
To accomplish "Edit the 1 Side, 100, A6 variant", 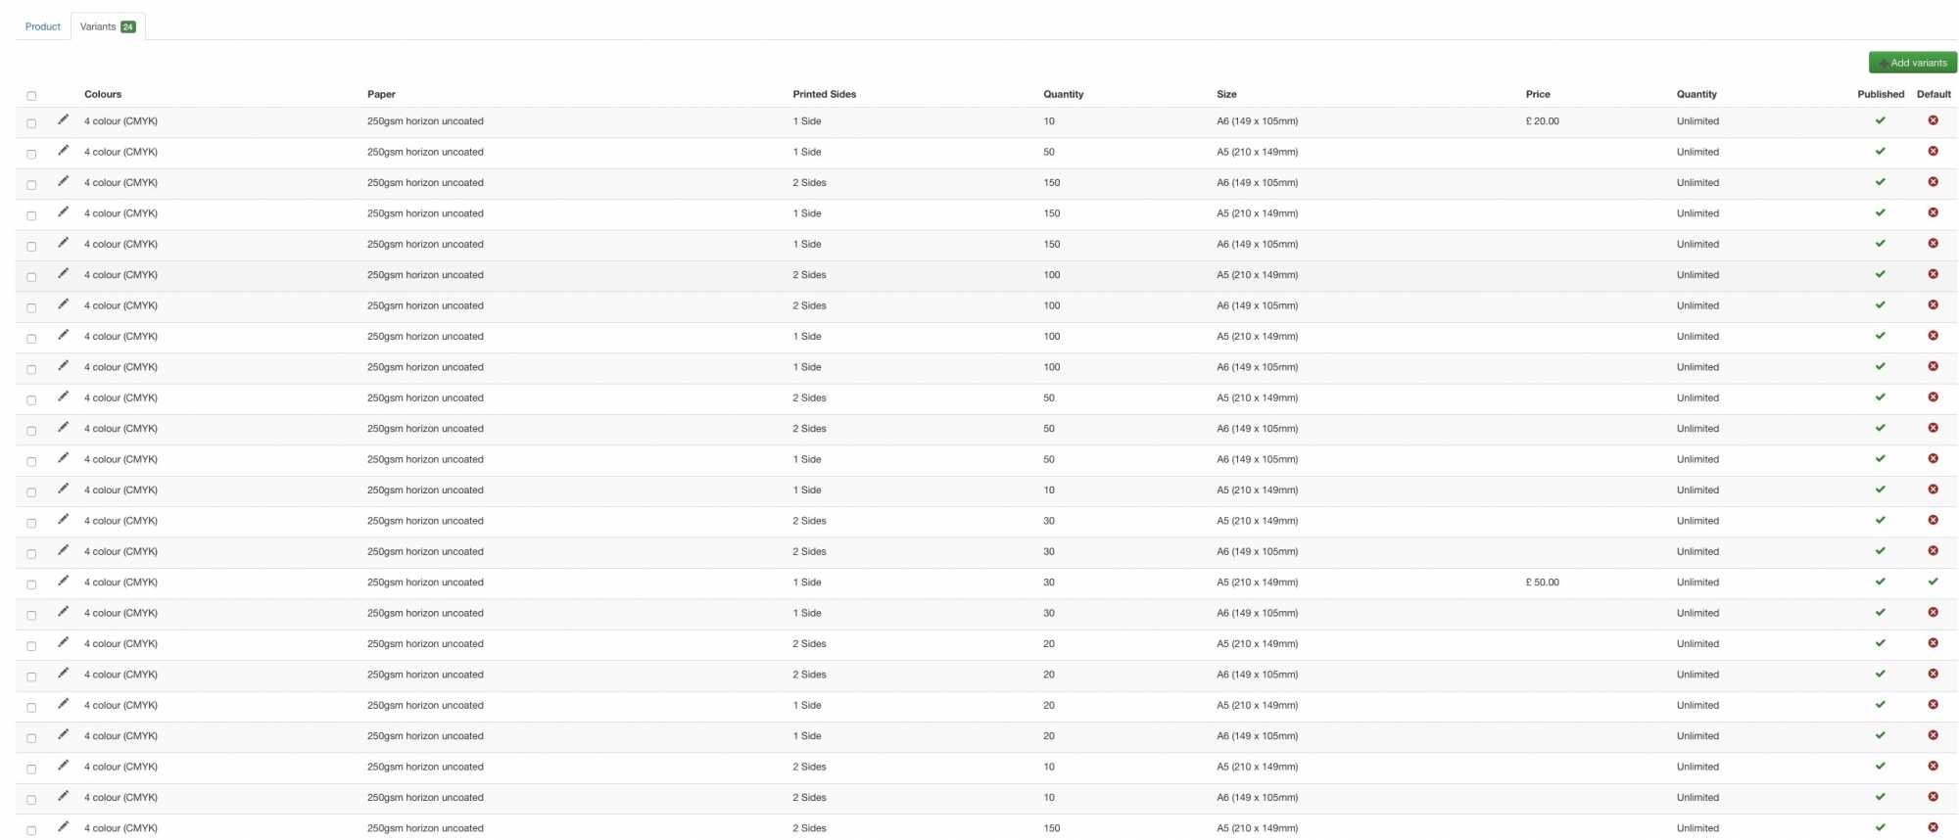I will coord(63,365).
